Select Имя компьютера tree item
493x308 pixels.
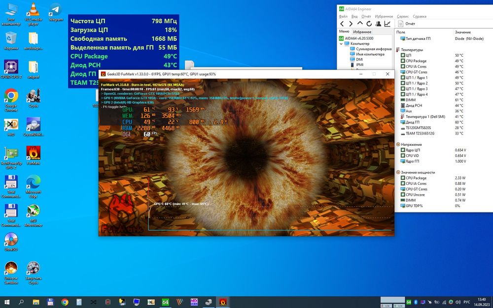coord(367,54)
